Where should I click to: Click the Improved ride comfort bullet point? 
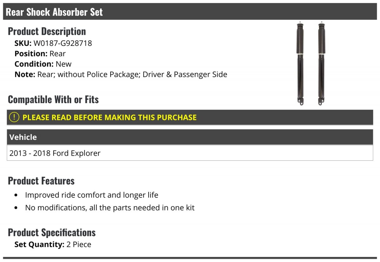92,195
